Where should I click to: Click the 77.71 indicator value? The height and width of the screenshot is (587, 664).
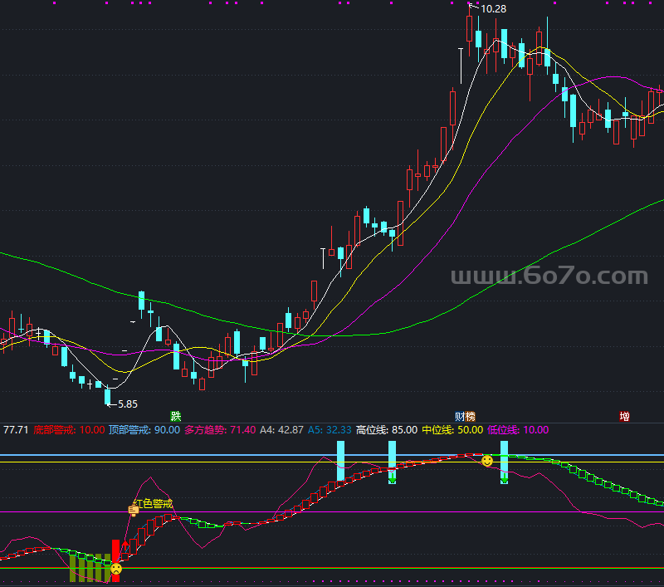[16, 430]
